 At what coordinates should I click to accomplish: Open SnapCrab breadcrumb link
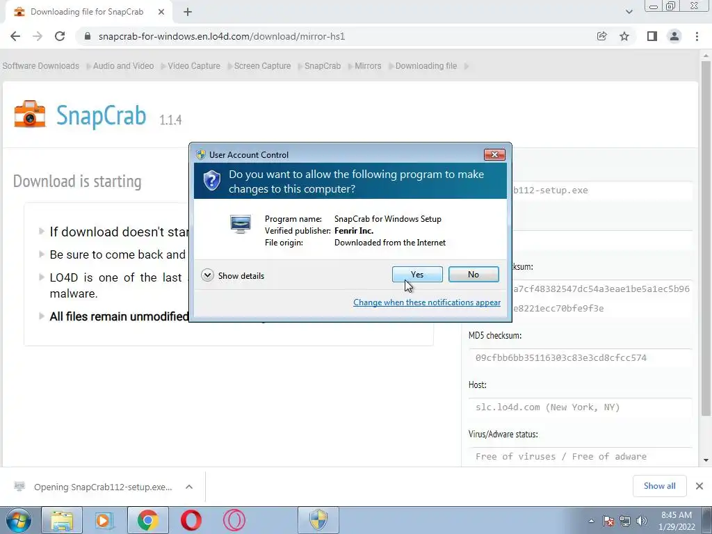[x=323, y=66]
